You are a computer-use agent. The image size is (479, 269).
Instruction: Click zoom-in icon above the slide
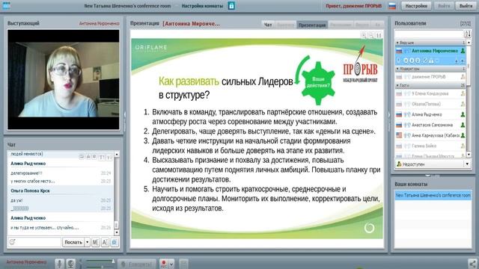364,35
